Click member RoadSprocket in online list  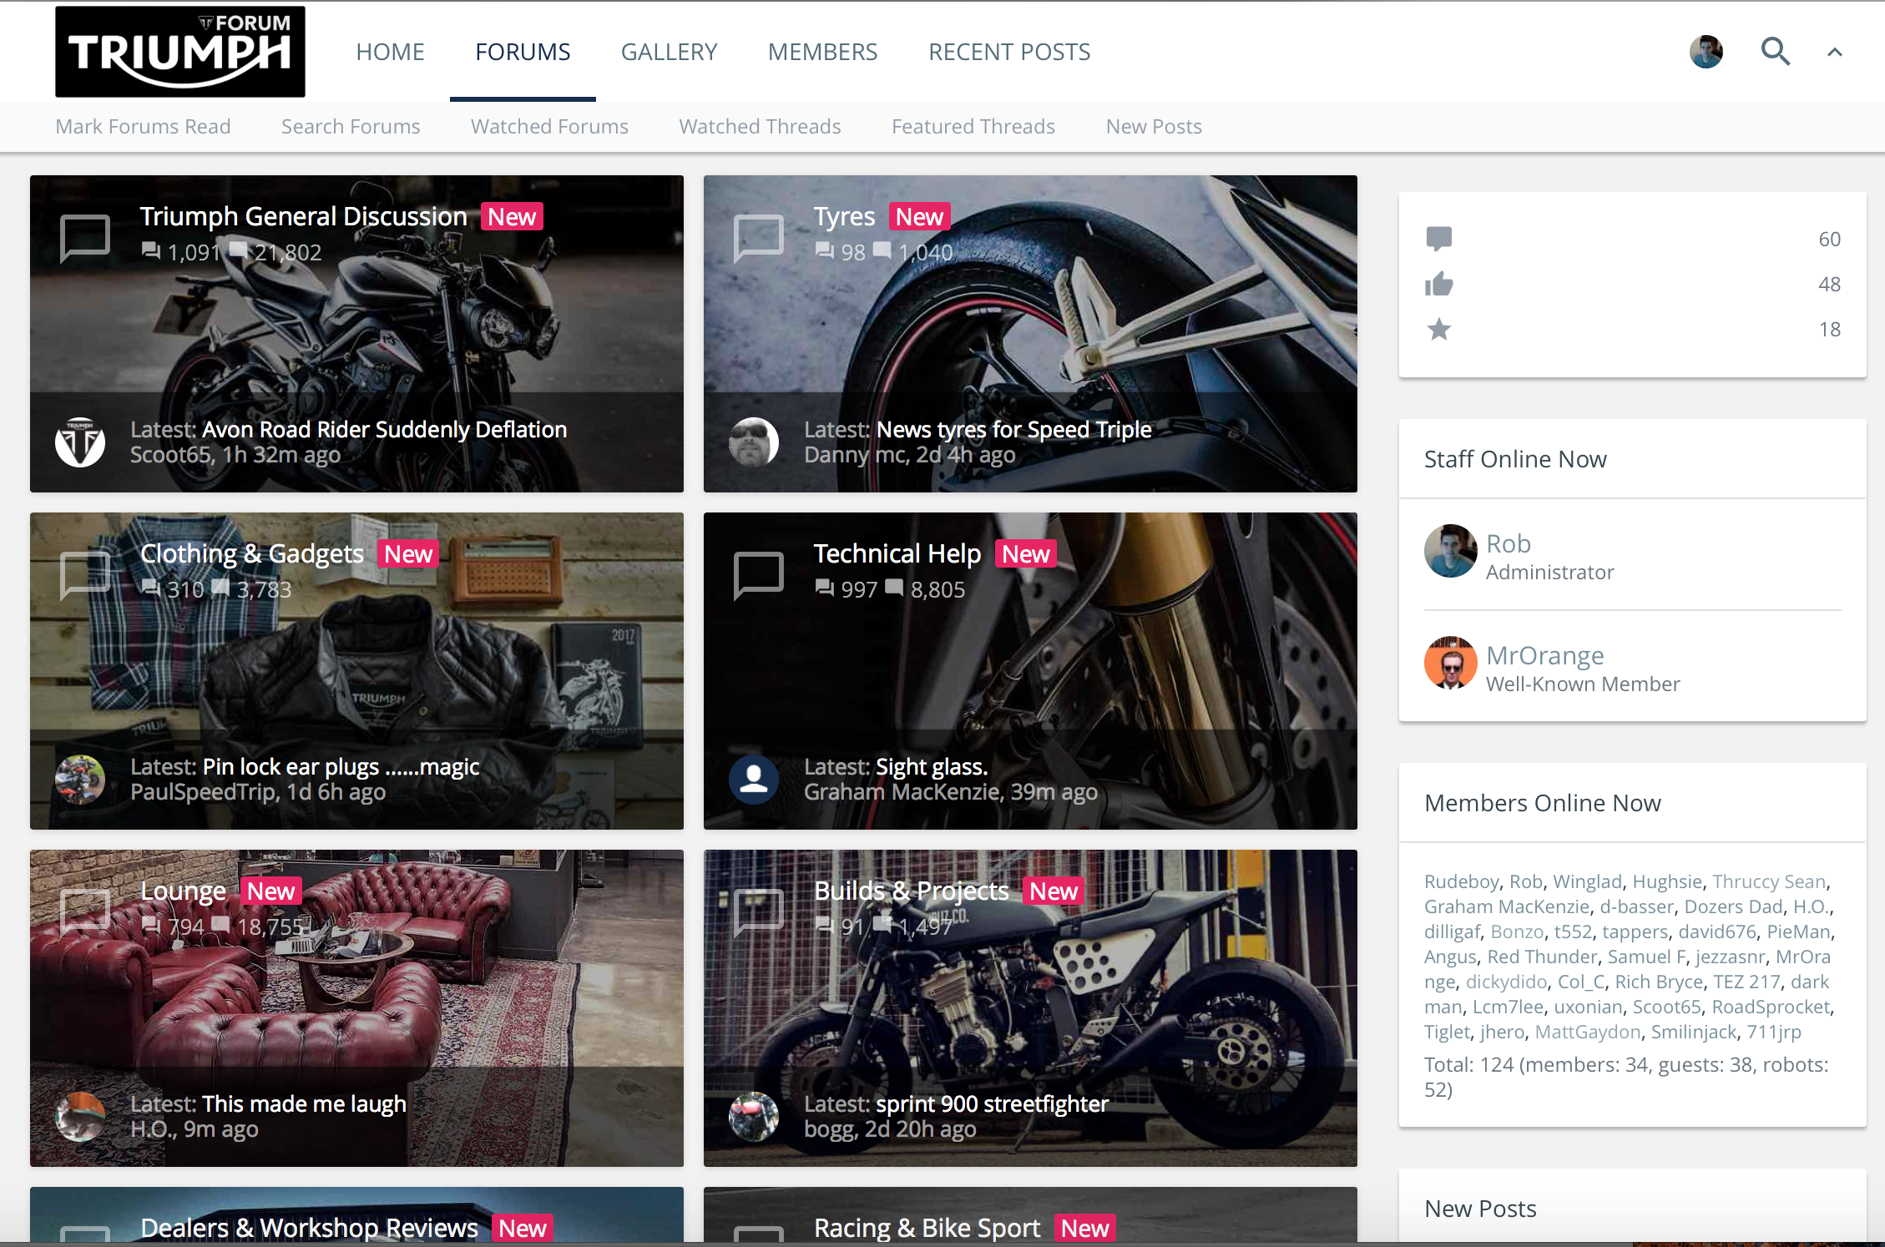click(x=1771, y=1007)
